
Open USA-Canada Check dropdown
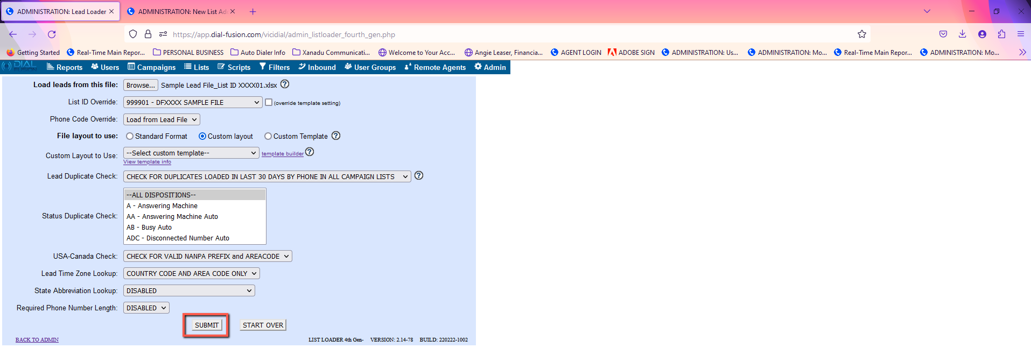click(208, 256)
